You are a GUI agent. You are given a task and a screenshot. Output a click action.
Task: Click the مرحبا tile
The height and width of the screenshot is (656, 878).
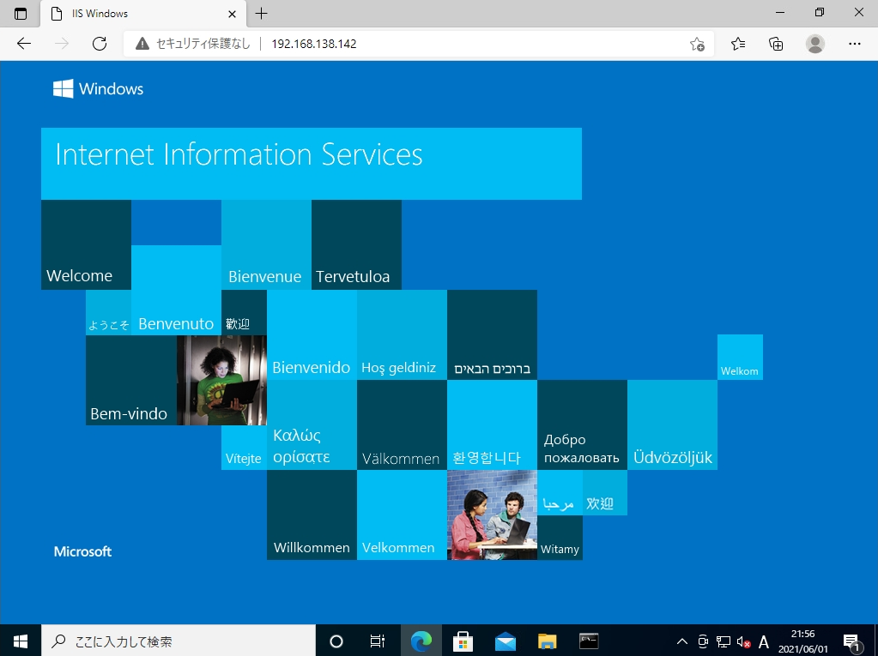pos(560,493)
